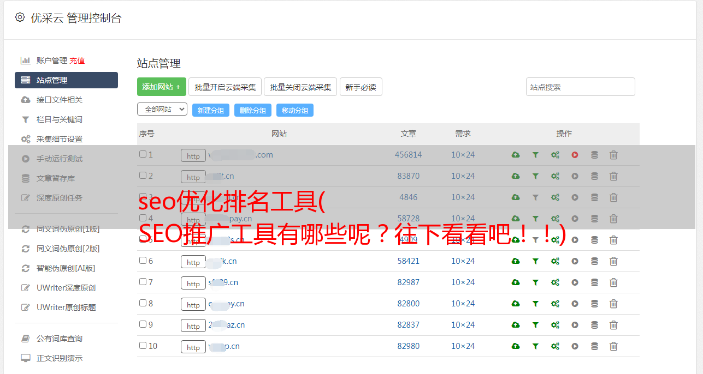This screenshot has height=374, width=703.
Task: Open 正文识别演示 sidebar item
Action: click(60, 358)
